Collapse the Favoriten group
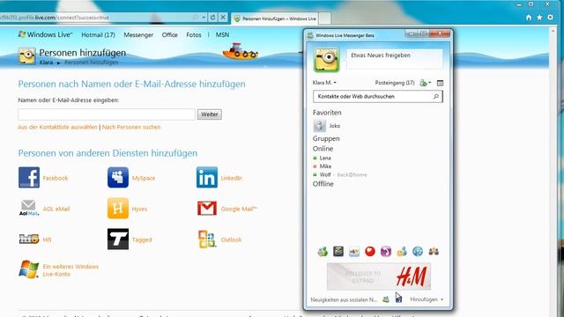 (x=327, y=113)
